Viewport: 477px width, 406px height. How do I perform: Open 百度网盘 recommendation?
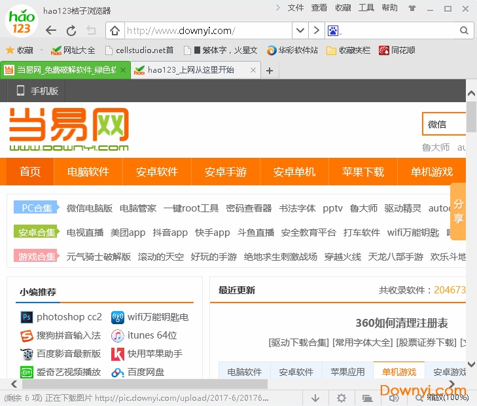pyautogui.click(x=138, y=372)
